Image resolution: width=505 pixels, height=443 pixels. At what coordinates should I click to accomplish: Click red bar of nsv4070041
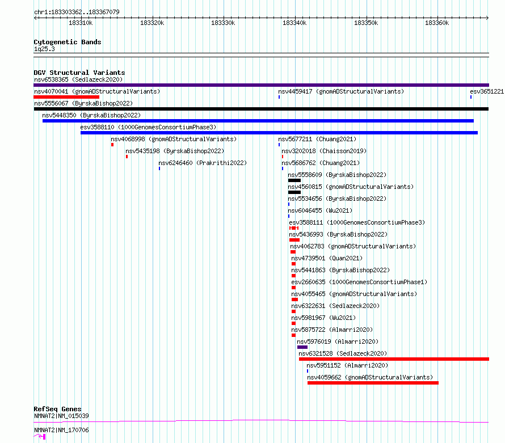[x=66, y=97]
